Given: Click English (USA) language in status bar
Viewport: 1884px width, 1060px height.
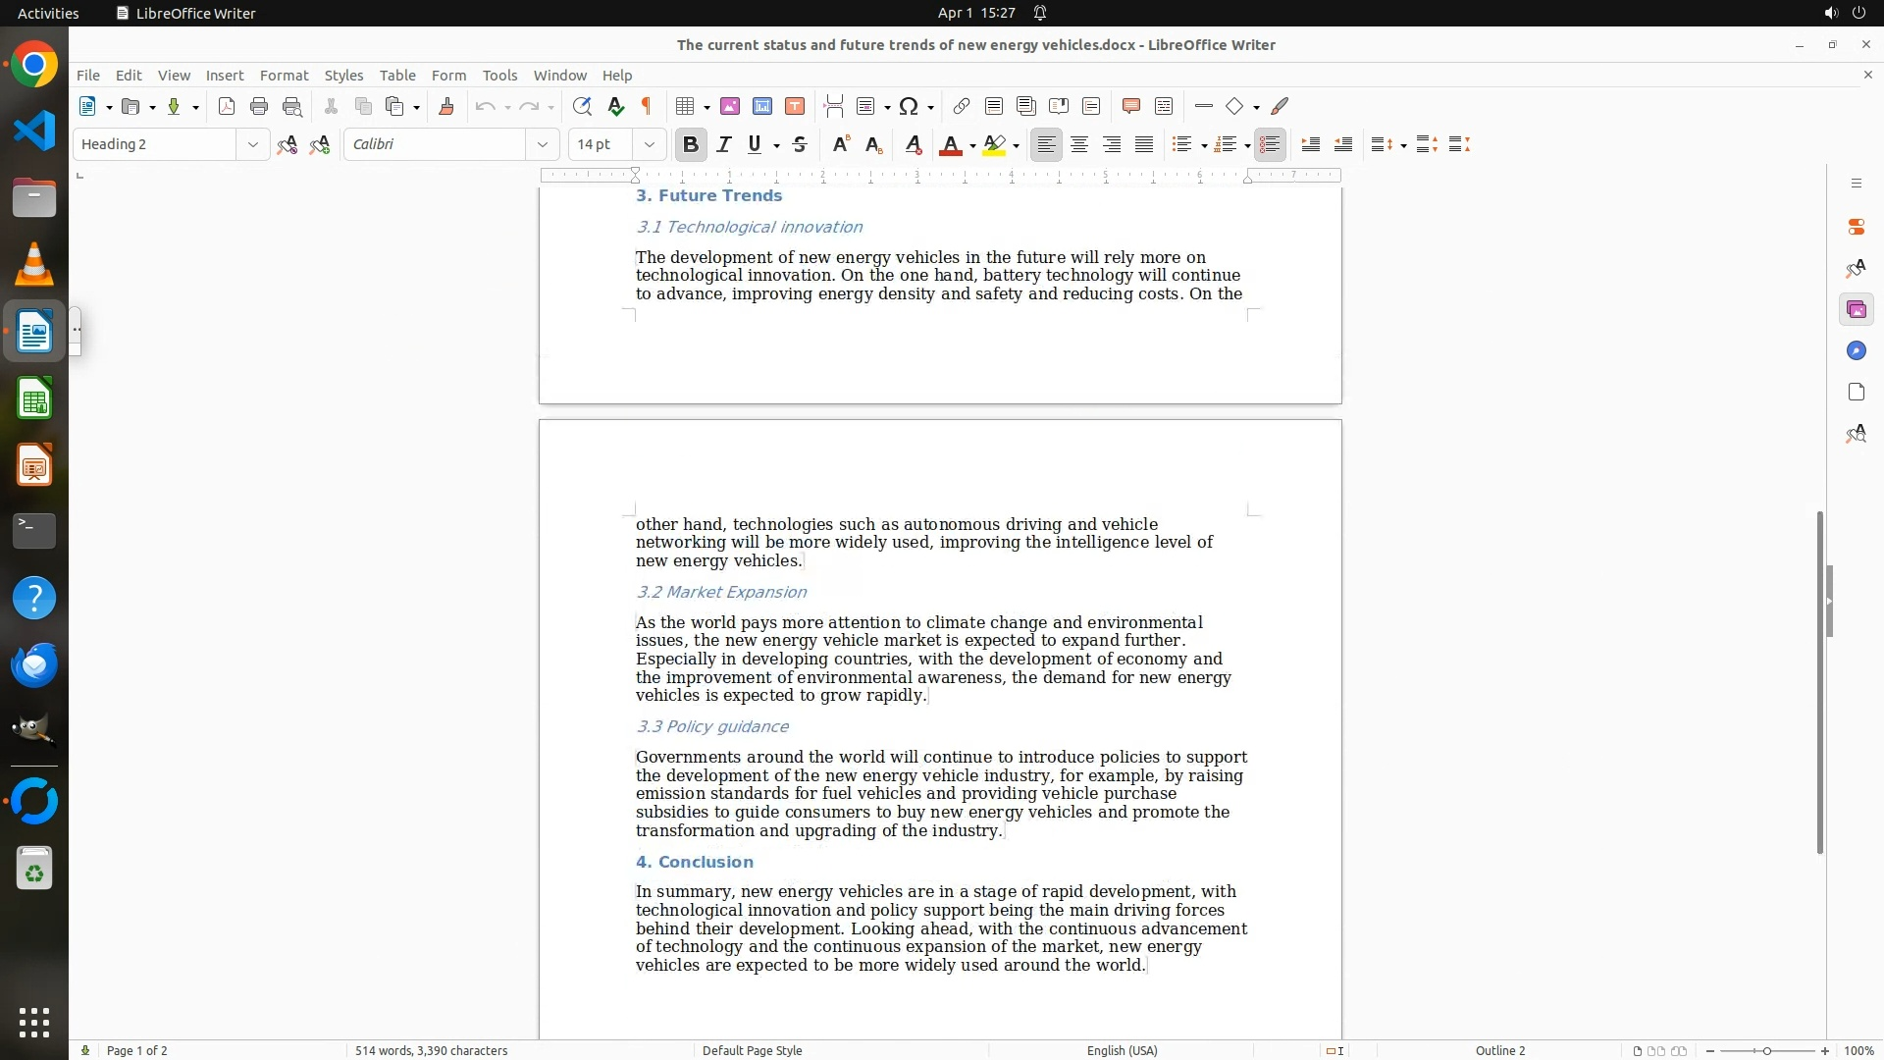Looking at the screenshot, I should tap(1122, 1050).
